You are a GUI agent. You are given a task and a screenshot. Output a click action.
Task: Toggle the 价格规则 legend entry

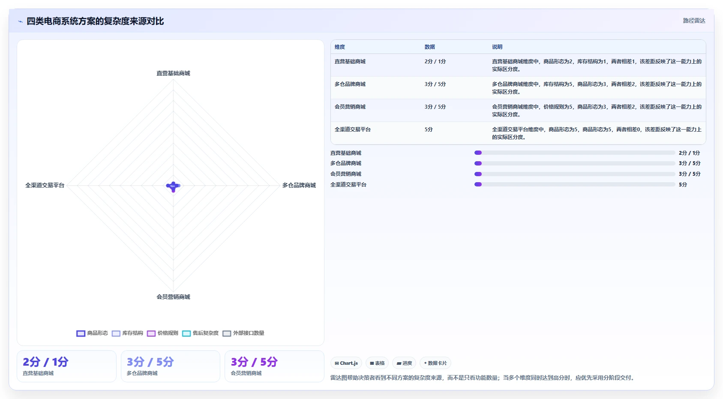click(x=162, y=333)
